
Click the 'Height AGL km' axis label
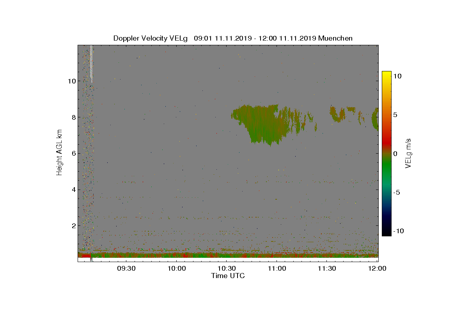pyautogui.click(x=59, y=153)
